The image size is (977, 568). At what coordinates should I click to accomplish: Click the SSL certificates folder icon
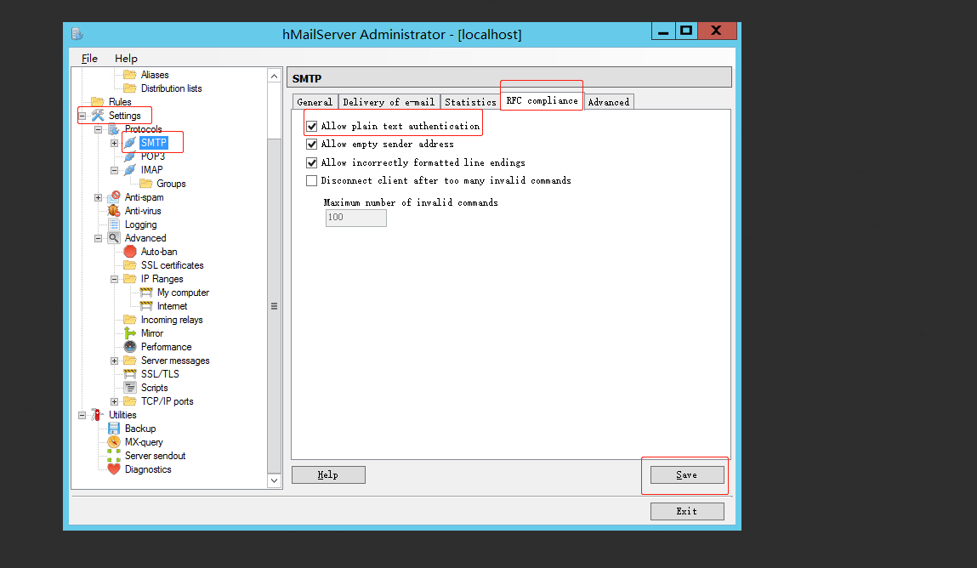[x=129, y=265]
